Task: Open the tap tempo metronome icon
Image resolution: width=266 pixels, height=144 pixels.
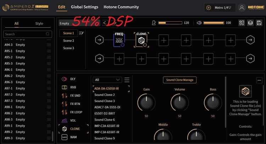Action: (154, 23)
